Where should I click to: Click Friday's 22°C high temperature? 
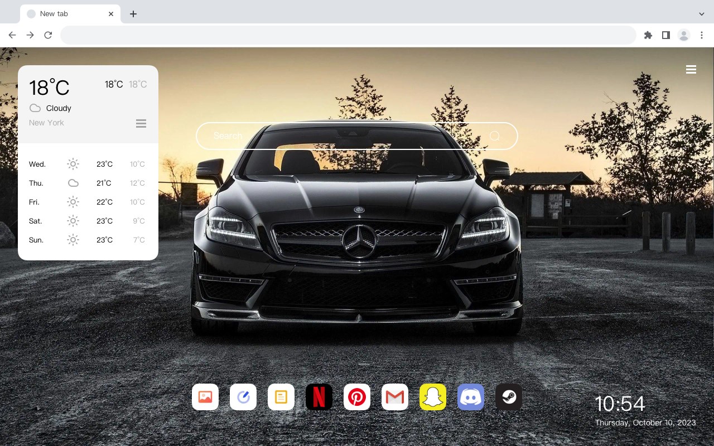pos(104,202)
